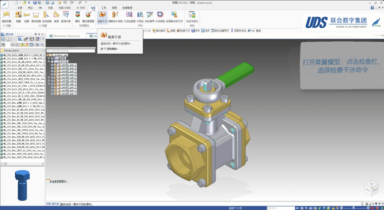Uncheck the seva08.par:1 checkbox

[x=52, y=90]
